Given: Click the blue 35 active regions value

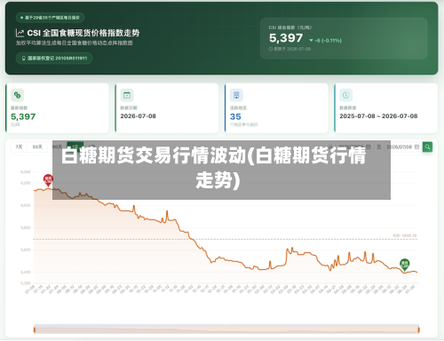Looking at the screenshot, I should pos(235,116).
